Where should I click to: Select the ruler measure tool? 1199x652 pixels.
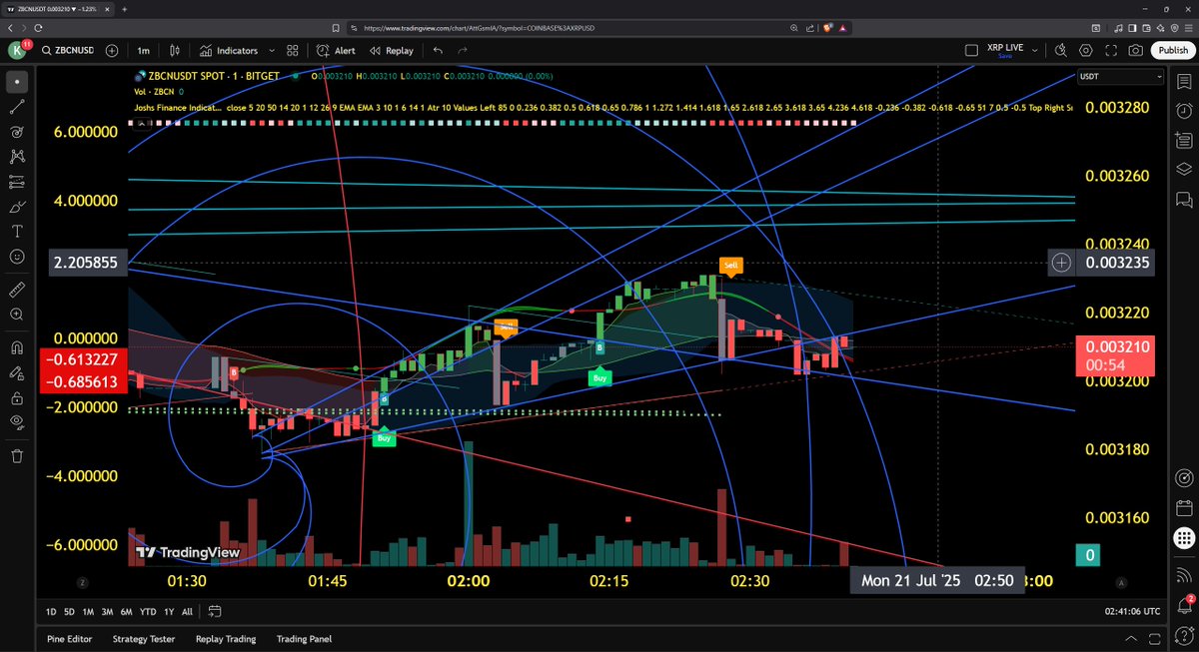[x=17, y=289]
